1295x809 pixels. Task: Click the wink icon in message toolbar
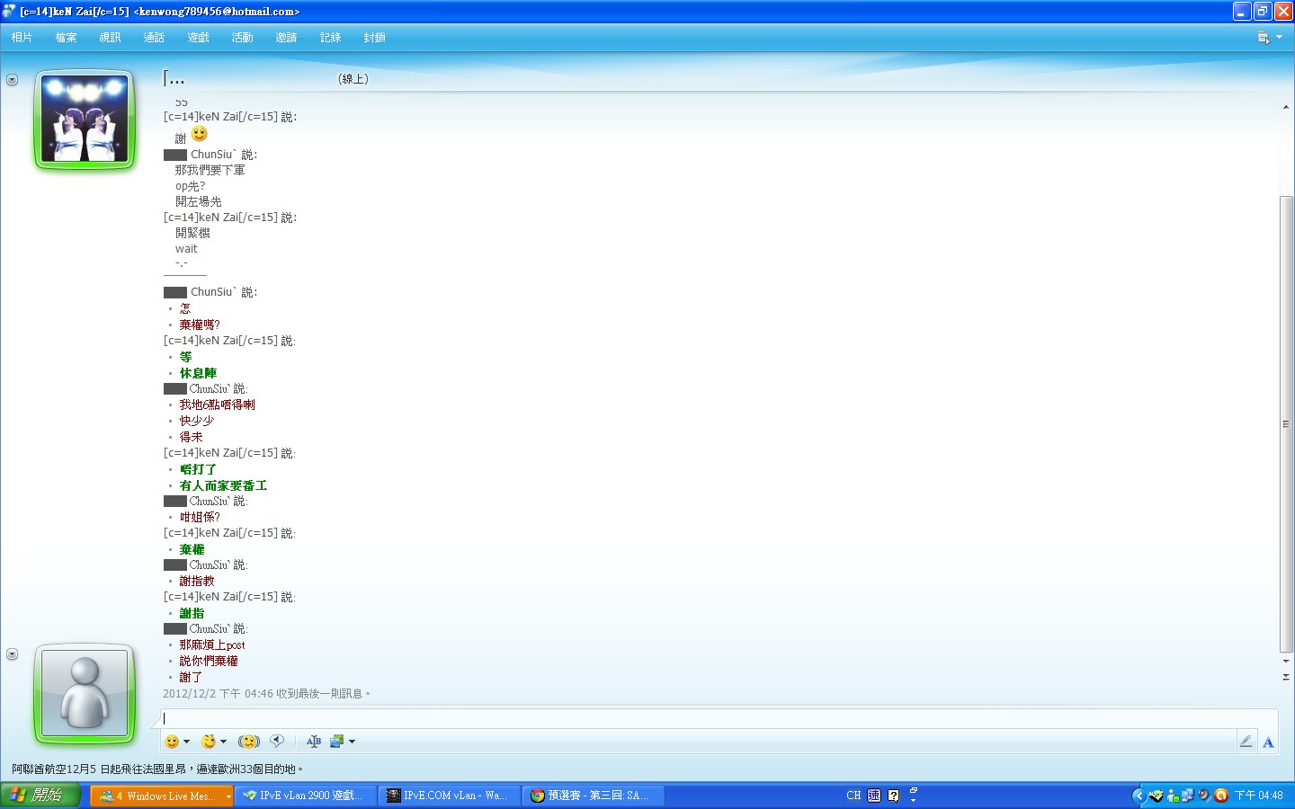coord(209,742)
